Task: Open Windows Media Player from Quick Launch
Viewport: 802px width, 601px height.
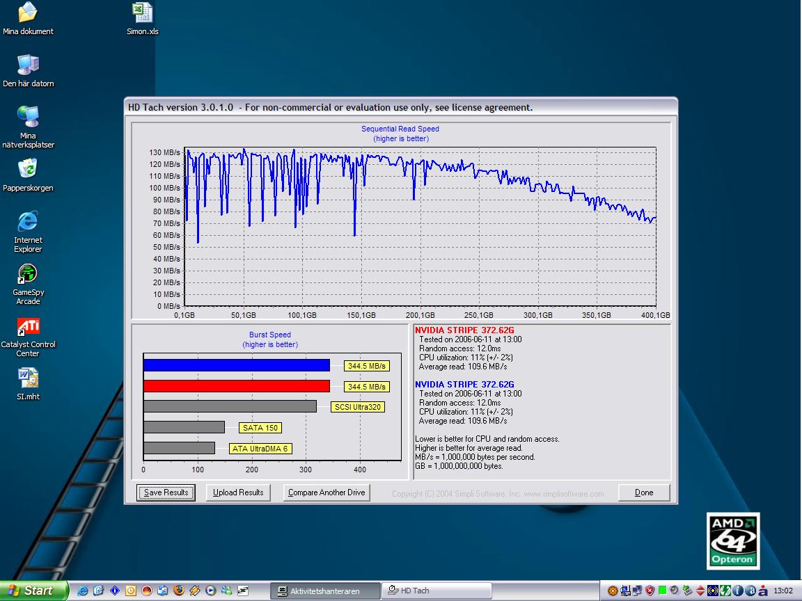Action: tap(211, 591)
